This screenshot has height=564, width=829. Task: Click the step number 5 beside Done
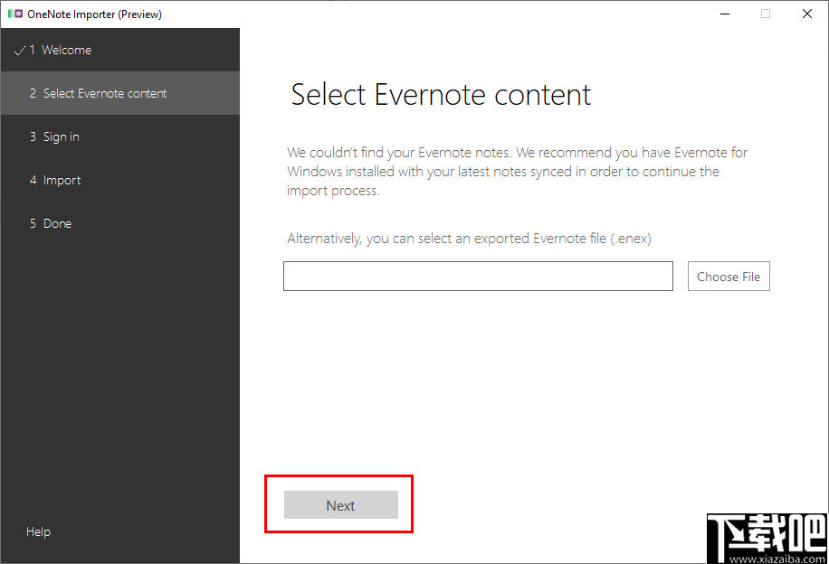tap(32, 223)
